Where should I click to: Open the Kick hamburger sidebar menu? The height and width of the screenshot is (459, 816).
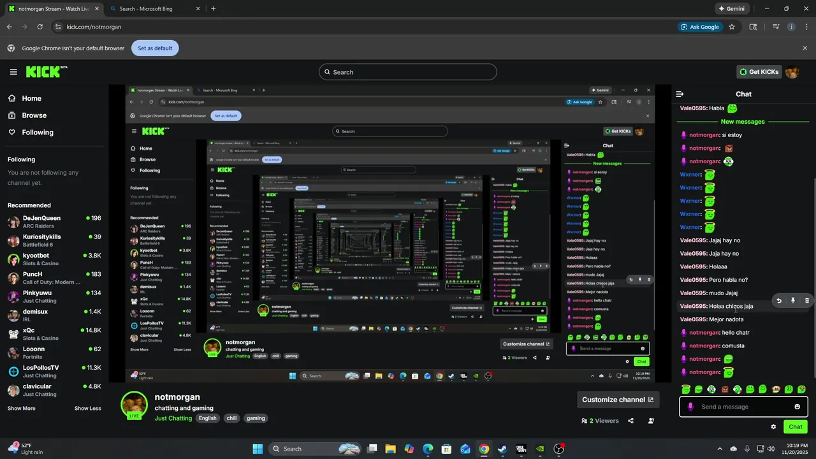pyautogui.click(x=13, y=72)
